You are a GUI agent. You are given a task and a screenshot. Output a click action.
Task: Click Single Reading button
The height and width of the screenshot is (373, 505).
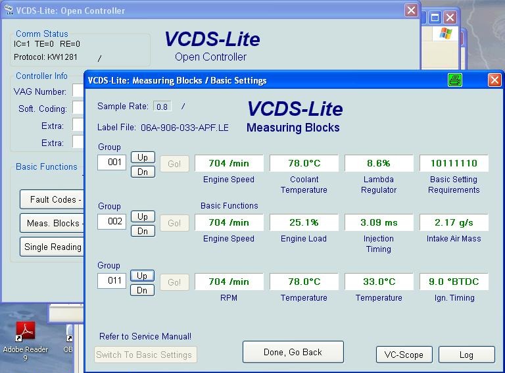pyautogui.click(x=53, y=247)
